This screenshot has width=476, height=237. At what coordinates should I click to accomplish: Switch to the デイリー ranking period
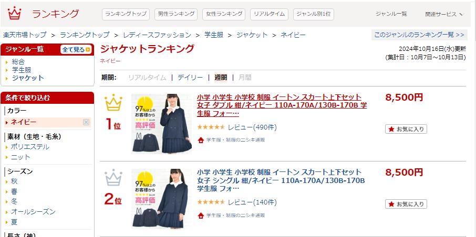(x=190, y=78)
